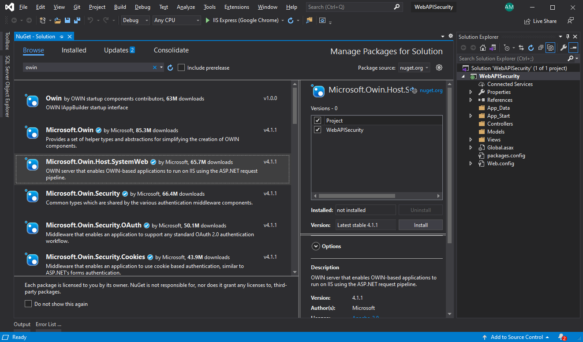Check Do not show this again
This screenshot has height=342, width=583.
[28, 304]
